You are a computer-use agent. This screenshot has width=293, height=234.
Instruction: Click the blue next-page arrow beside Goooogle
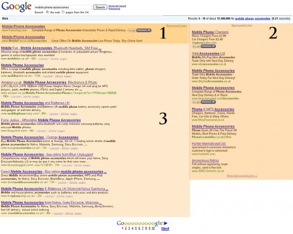click(x=166, y=223)
